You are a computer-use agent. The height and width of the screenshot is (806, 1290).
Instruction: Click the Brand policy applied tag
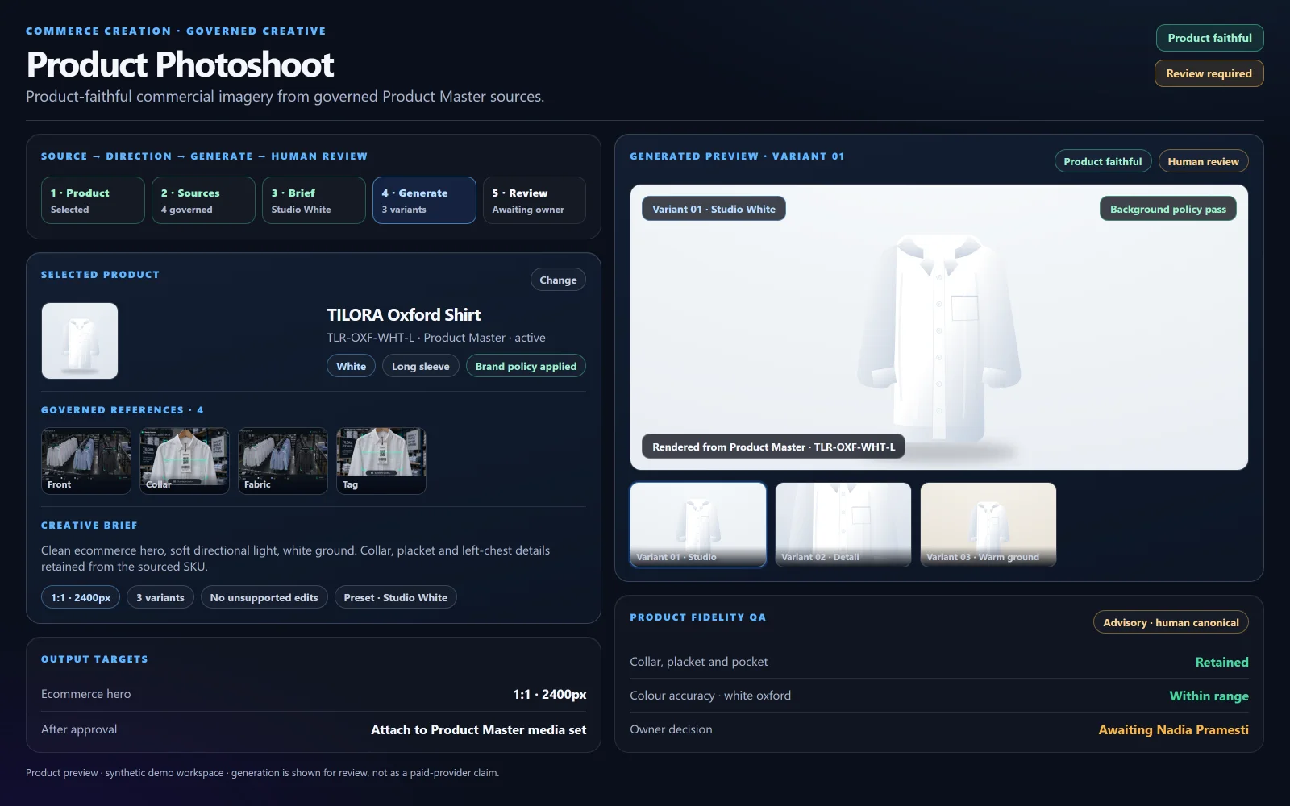(526, 366)
